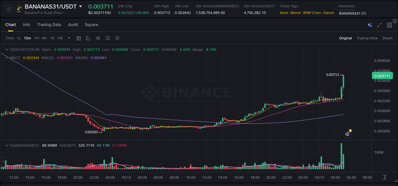Open the indicator settings icon
398x186 pixels.
(x=108, y=38)
